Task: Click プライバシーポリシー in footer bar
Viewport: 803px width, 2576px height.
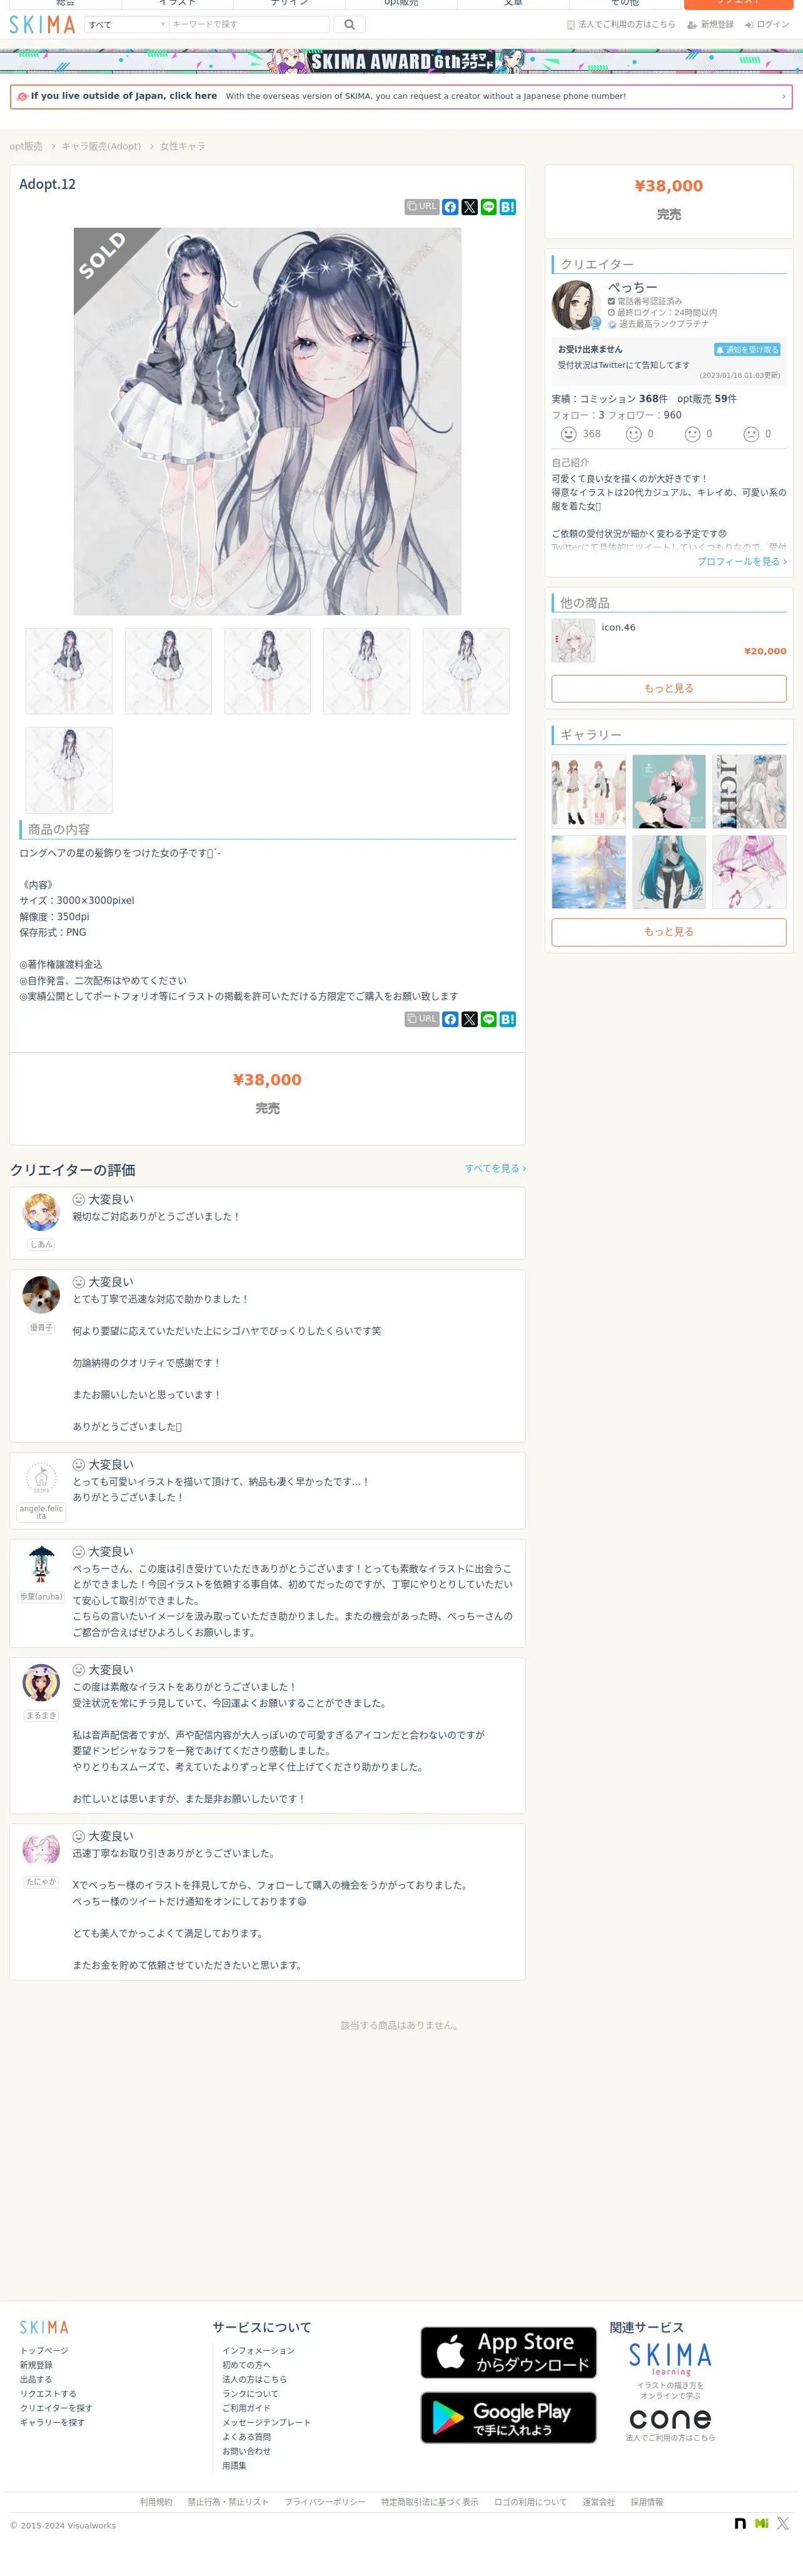Action: [x=325, y=2502]
